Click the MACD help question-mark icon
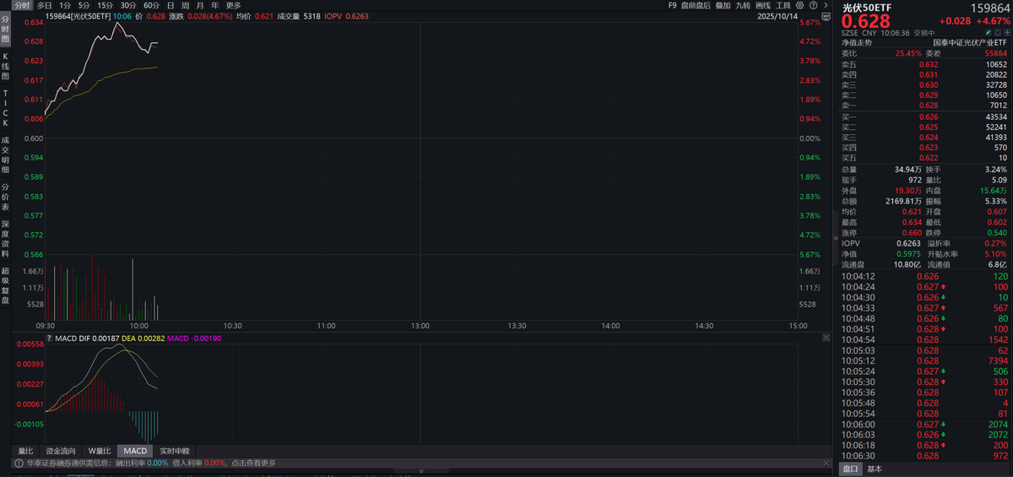This screenshot has height=477, width=1013. click(x=48, y=338)
